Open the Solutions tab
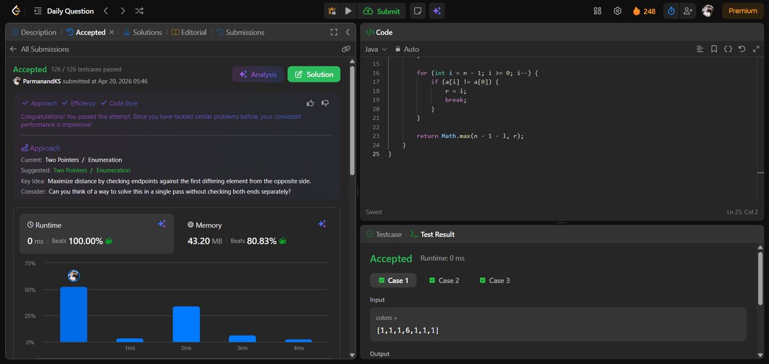This screenshot has height=364, width=769. [143, 32]
